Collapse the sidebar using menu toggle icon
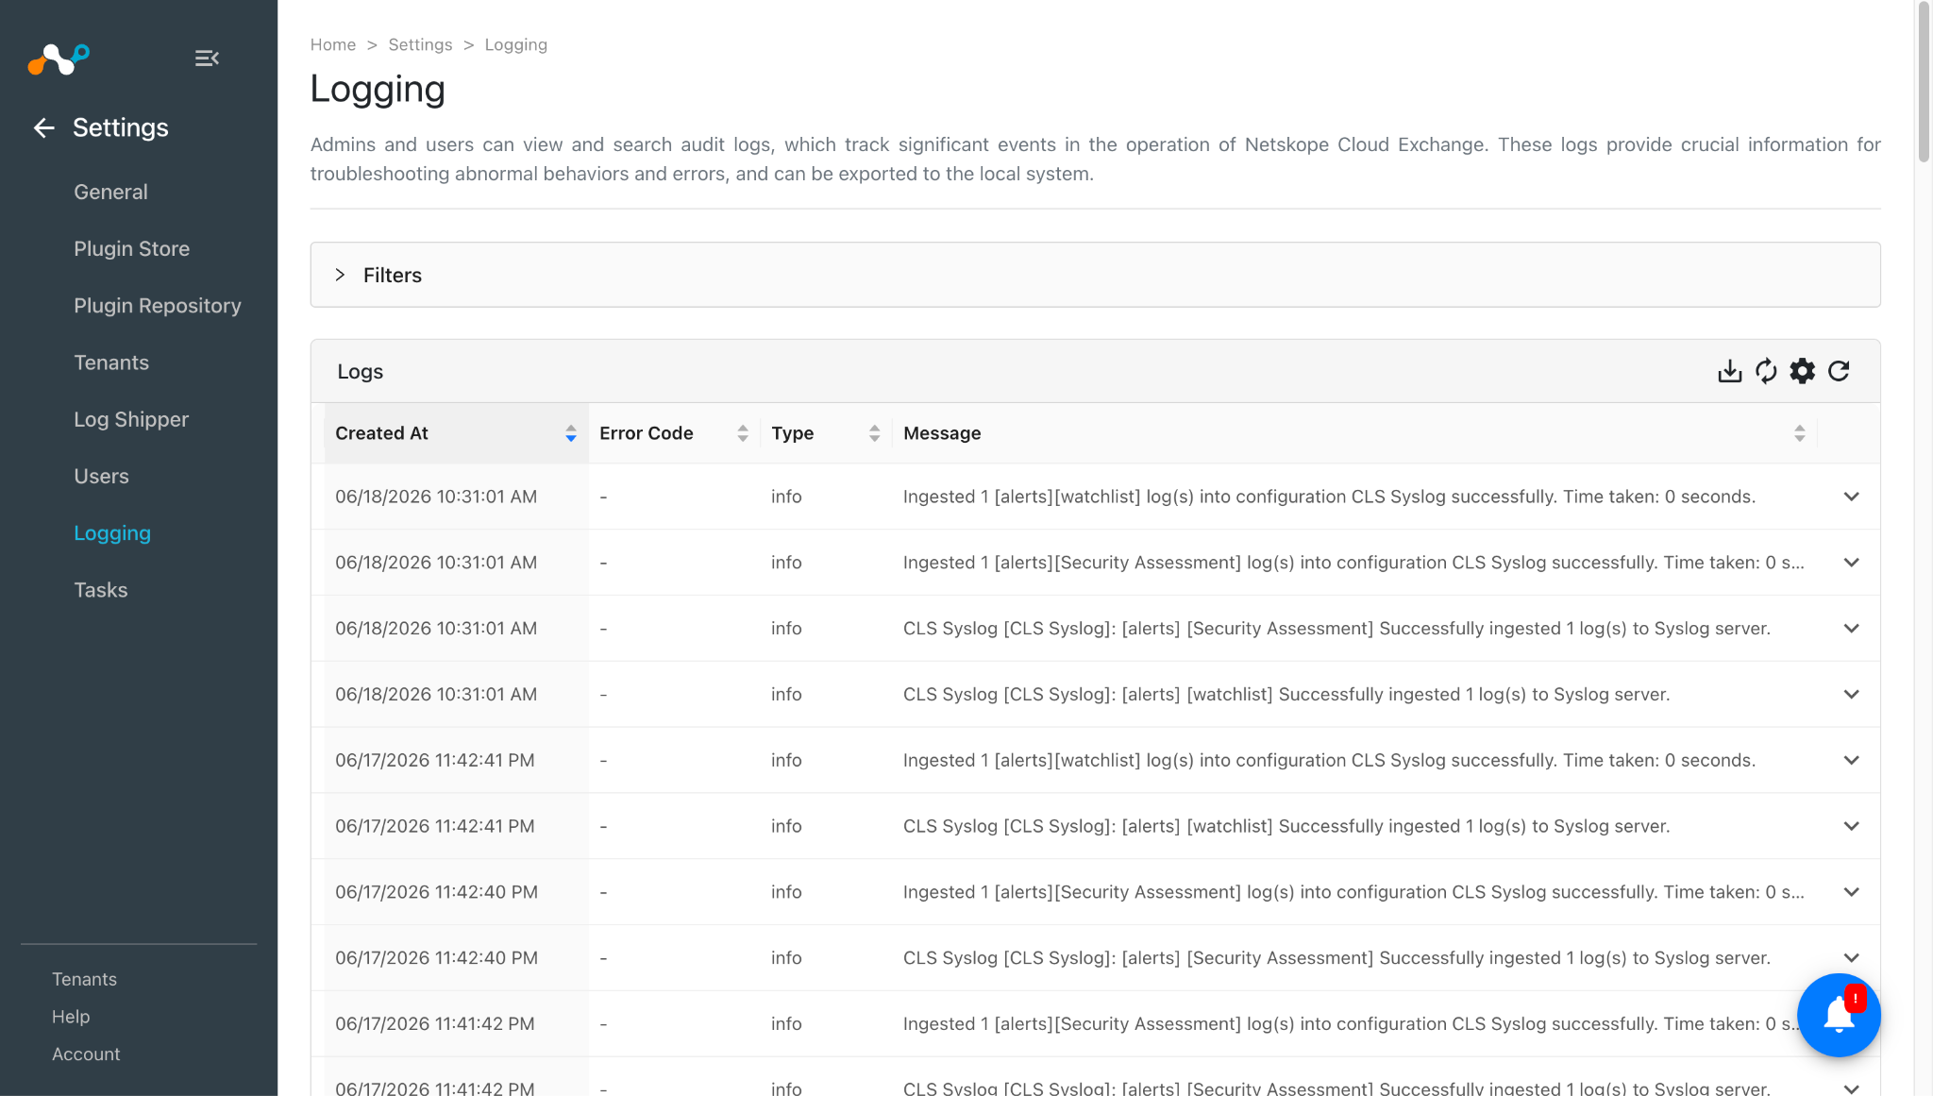The height and width of the screenshot is (1096, 1933). [x=207, y=59]
